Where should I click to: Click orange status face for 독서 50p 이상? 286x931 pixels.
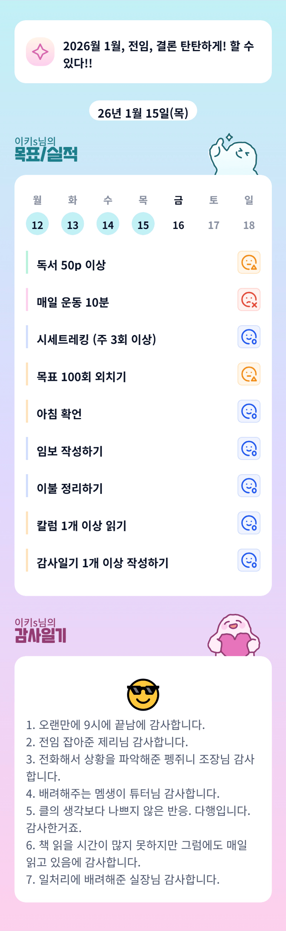point(249,263)
